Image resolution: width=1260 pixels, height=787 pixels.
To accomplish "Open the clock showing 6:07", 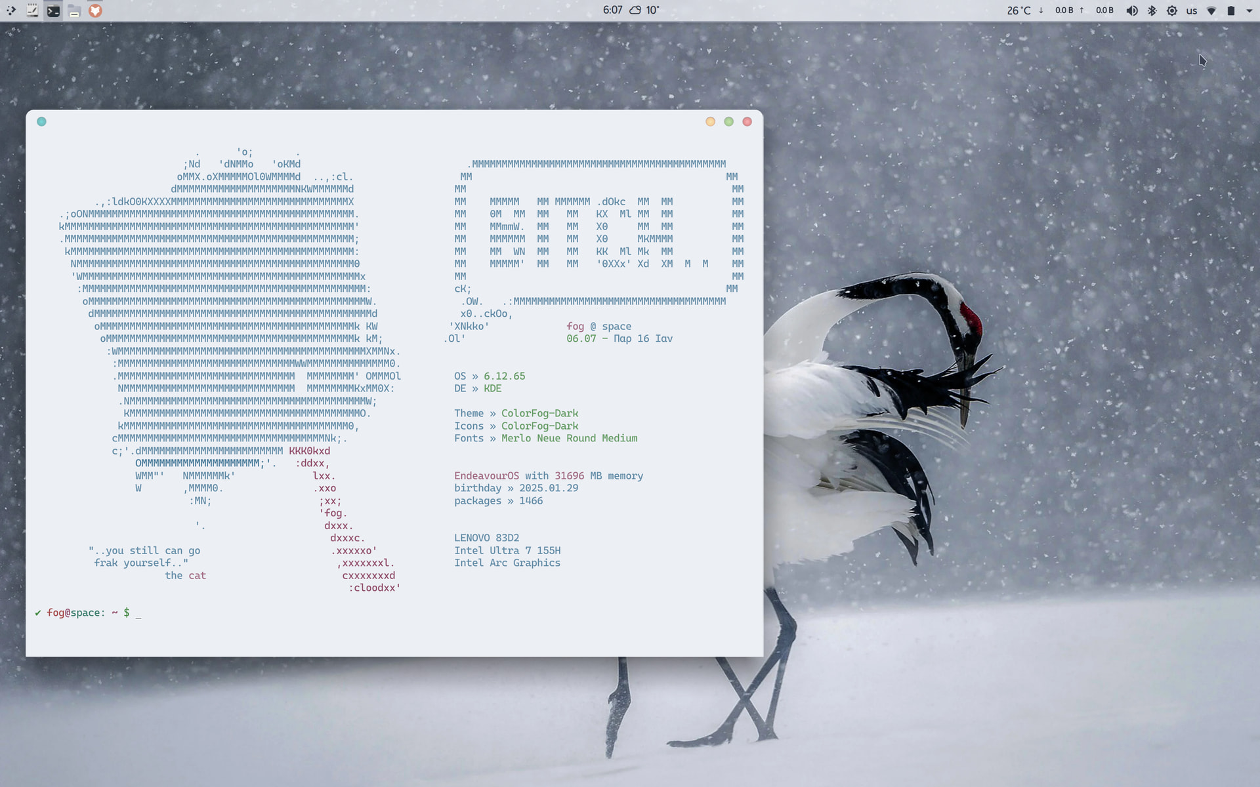I will coord(612,10).
